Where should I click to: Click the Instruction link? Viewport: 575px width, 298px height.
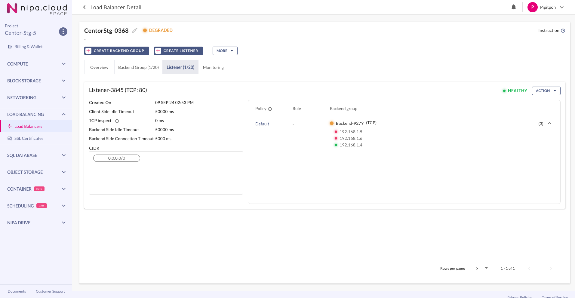(549, 30)
